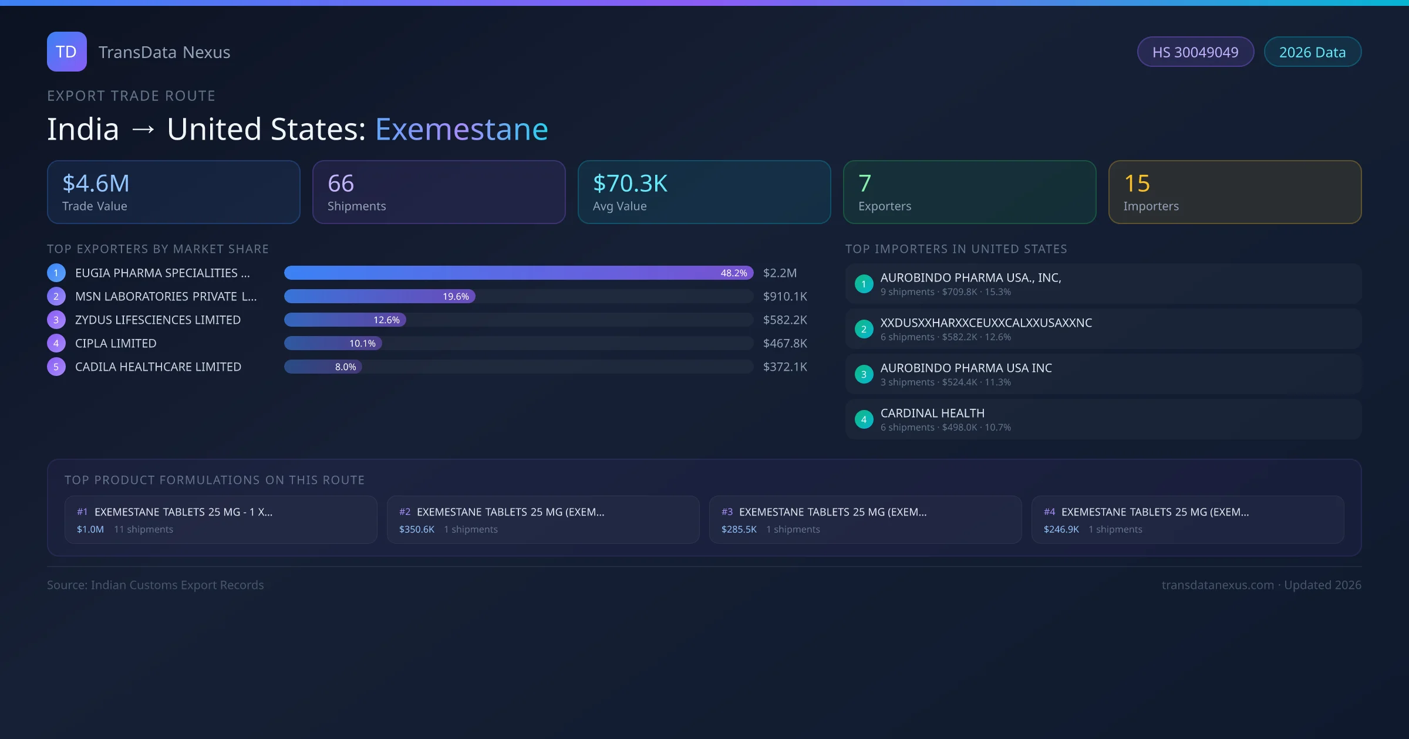Select the HS 30049049 tag
Viewport: 1409px width, 739px height.
1195,52
